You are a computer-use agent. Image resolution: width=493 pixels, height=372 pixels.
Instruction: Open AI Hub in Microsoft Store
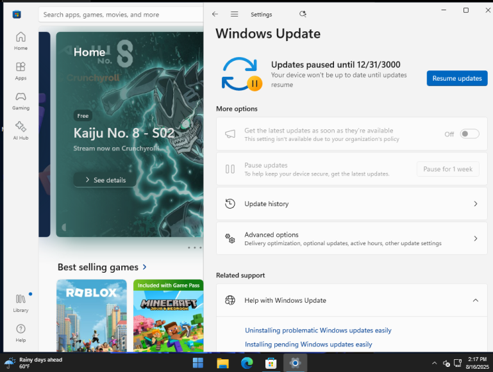coord(21,131)
